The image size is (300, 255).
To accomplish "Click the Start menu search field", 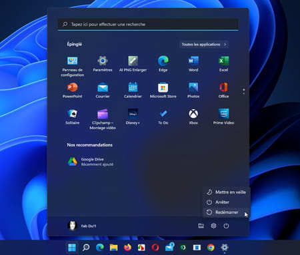I will pyautogui.click(x=148, y=25).
